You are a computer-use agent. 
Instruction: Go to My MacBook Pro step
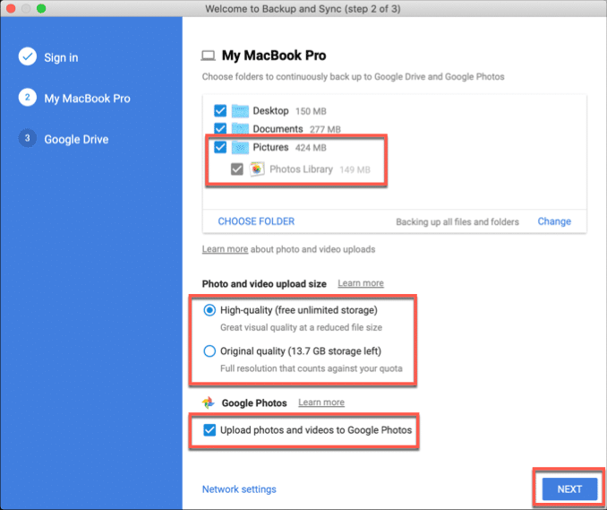click(87, 99)
